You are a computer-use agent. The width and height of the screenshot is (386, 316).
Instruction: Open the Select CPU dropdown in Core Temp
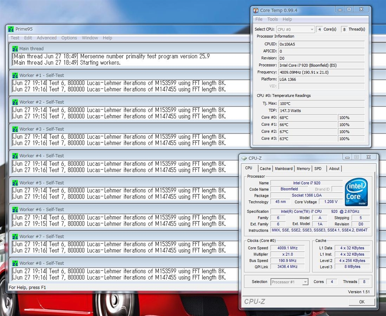coord(296,29)
